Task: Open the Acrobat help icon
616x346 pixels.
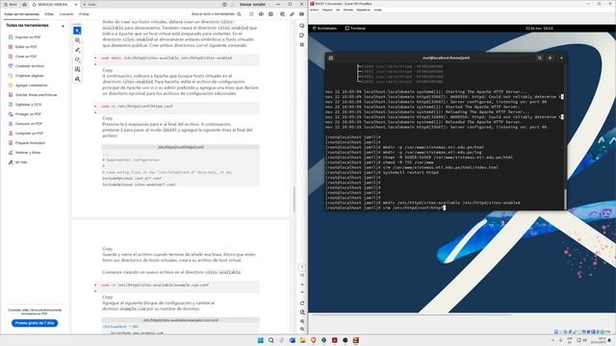Action: pyautogui.click(x=224, y=4)
